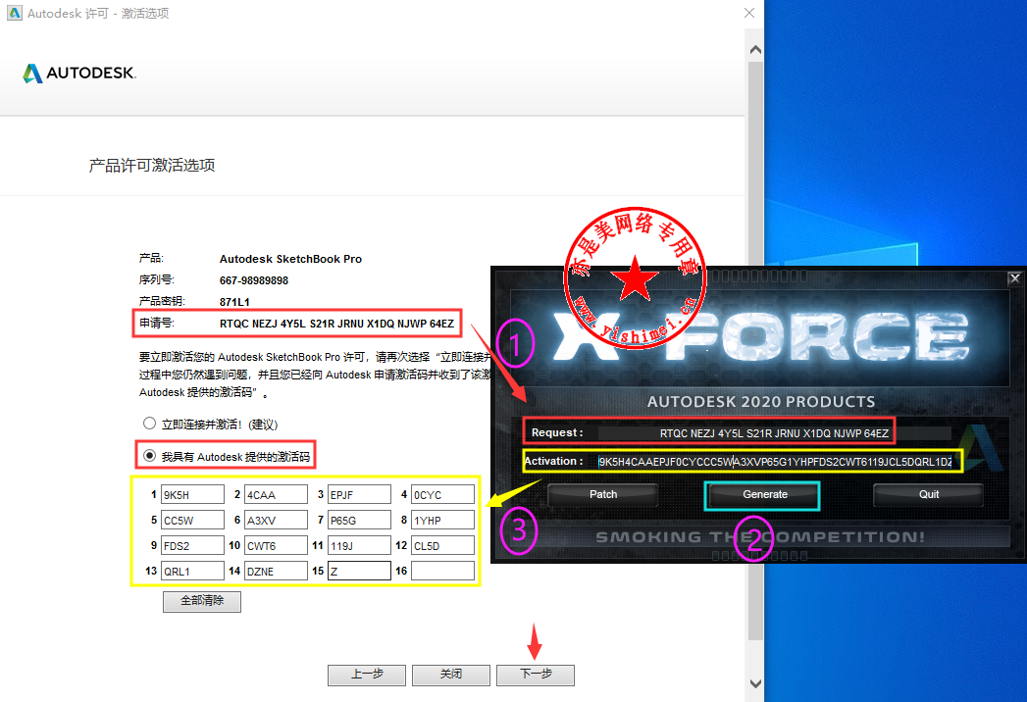Click the X-Force Activation code field
This screenshot has height=702, width=1027.
[x=774, y=462]
